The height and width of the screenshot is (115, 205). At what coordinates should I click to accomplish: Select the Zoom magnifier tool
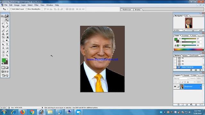7,55
